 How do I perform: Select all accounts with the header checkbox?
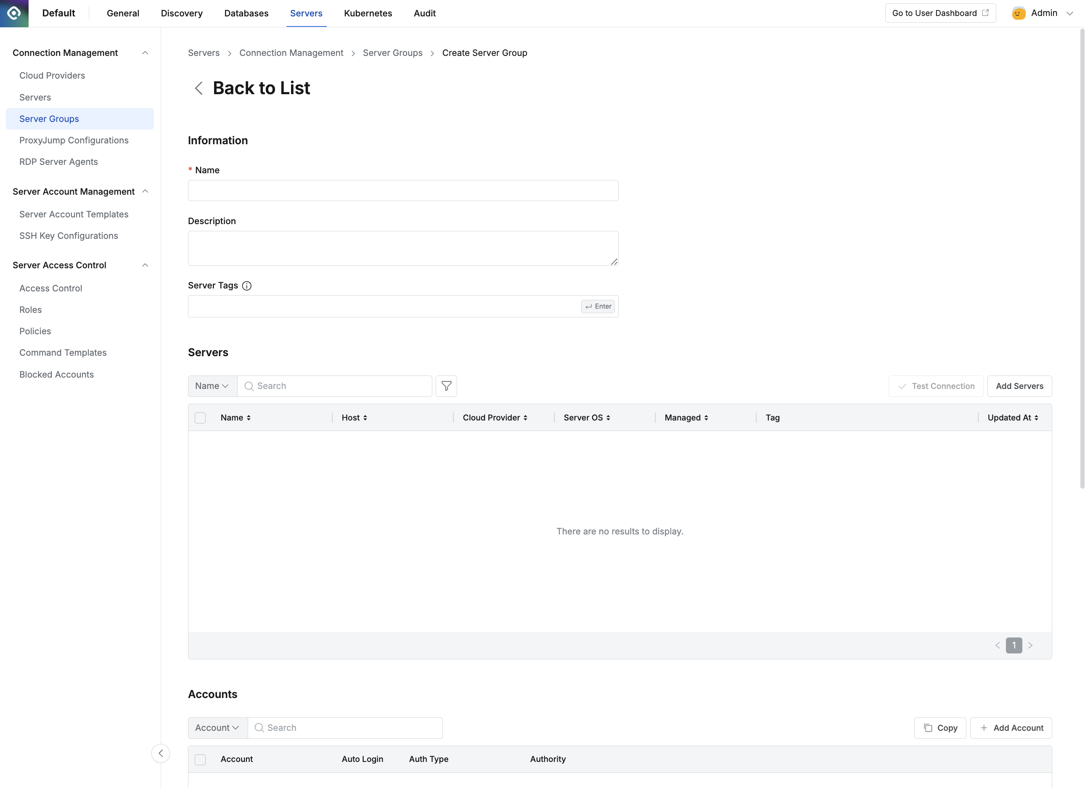200,759
